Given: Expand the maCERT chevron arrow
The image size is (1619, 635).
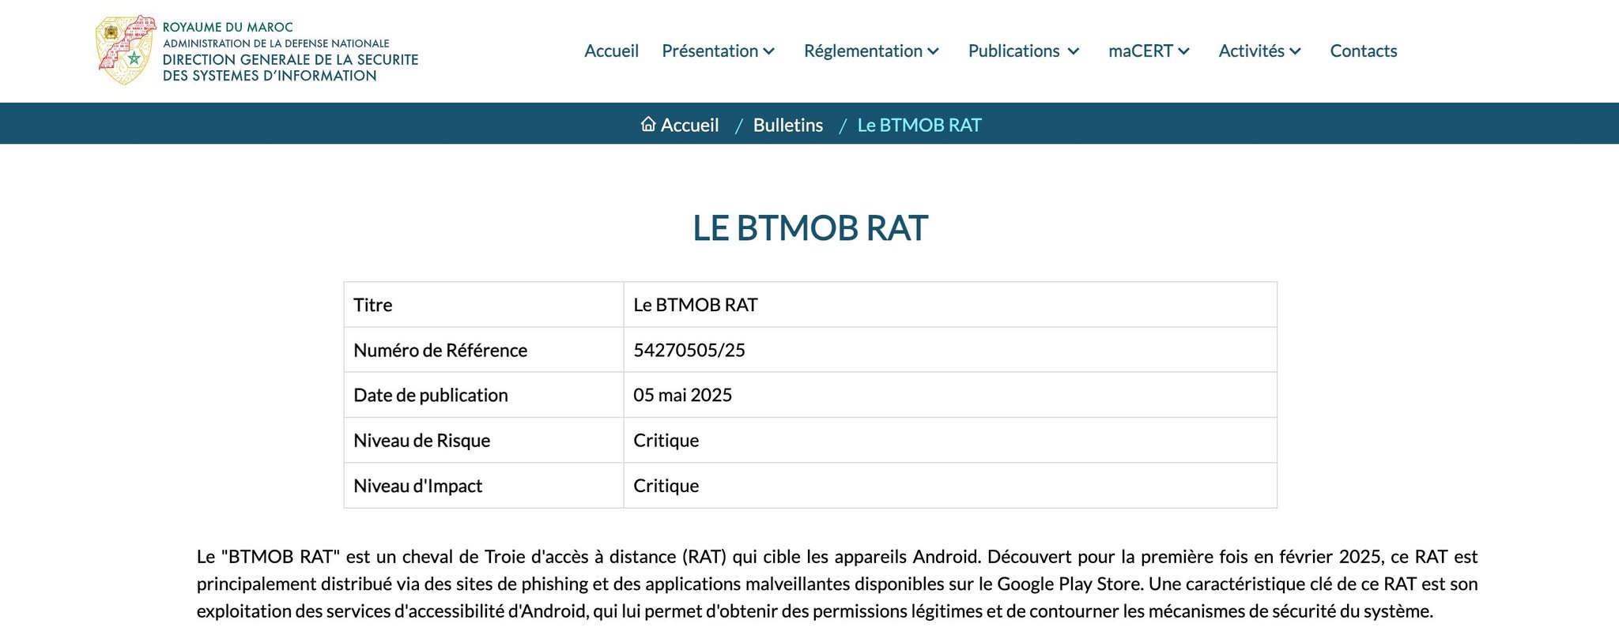Looking at the screenshot, I should pos(1183,51).
